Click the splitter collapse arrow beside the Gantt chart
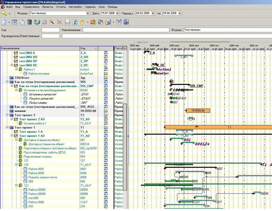 pos(128,136)
